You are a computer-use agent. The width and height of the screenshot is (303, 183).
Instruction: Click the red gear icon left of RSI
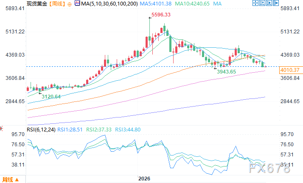click(1, 128)
